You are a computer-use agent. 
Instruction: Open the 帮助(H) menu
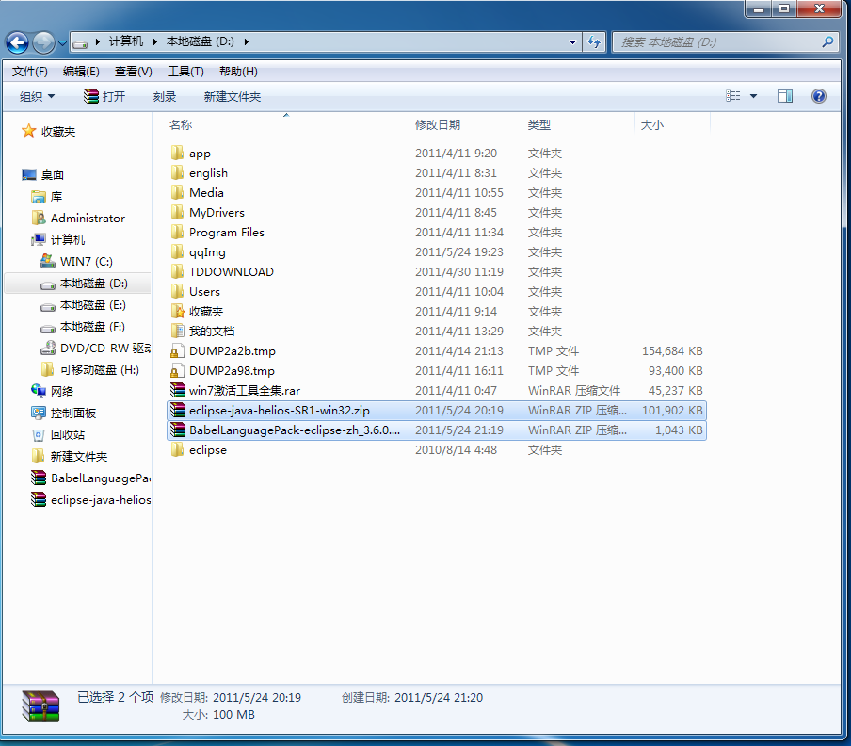click(x=238, y=72)
